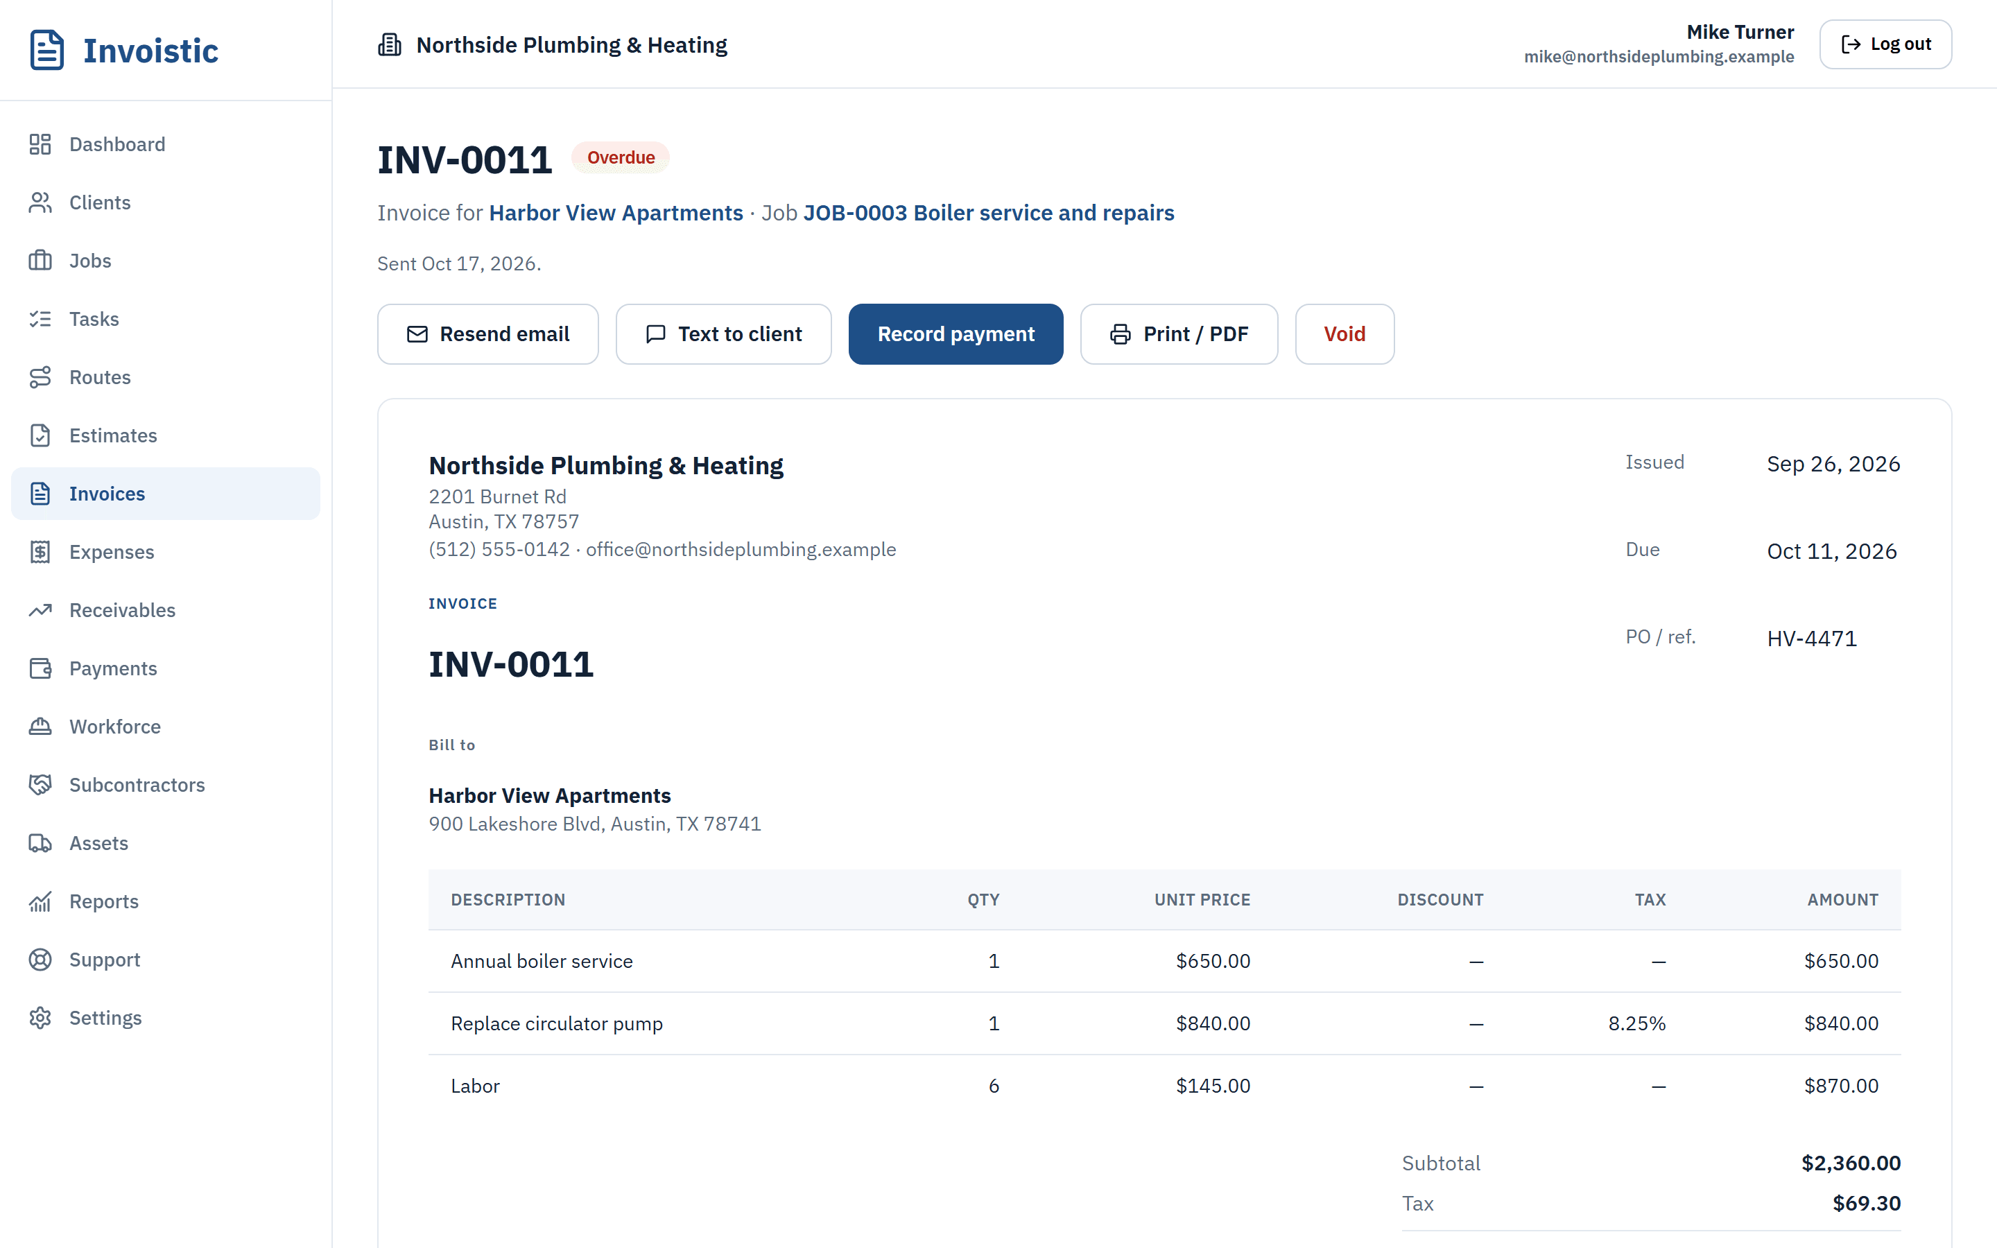Go to the Support page
This screenshot has width=1997, height=1248.
point(166,959)
